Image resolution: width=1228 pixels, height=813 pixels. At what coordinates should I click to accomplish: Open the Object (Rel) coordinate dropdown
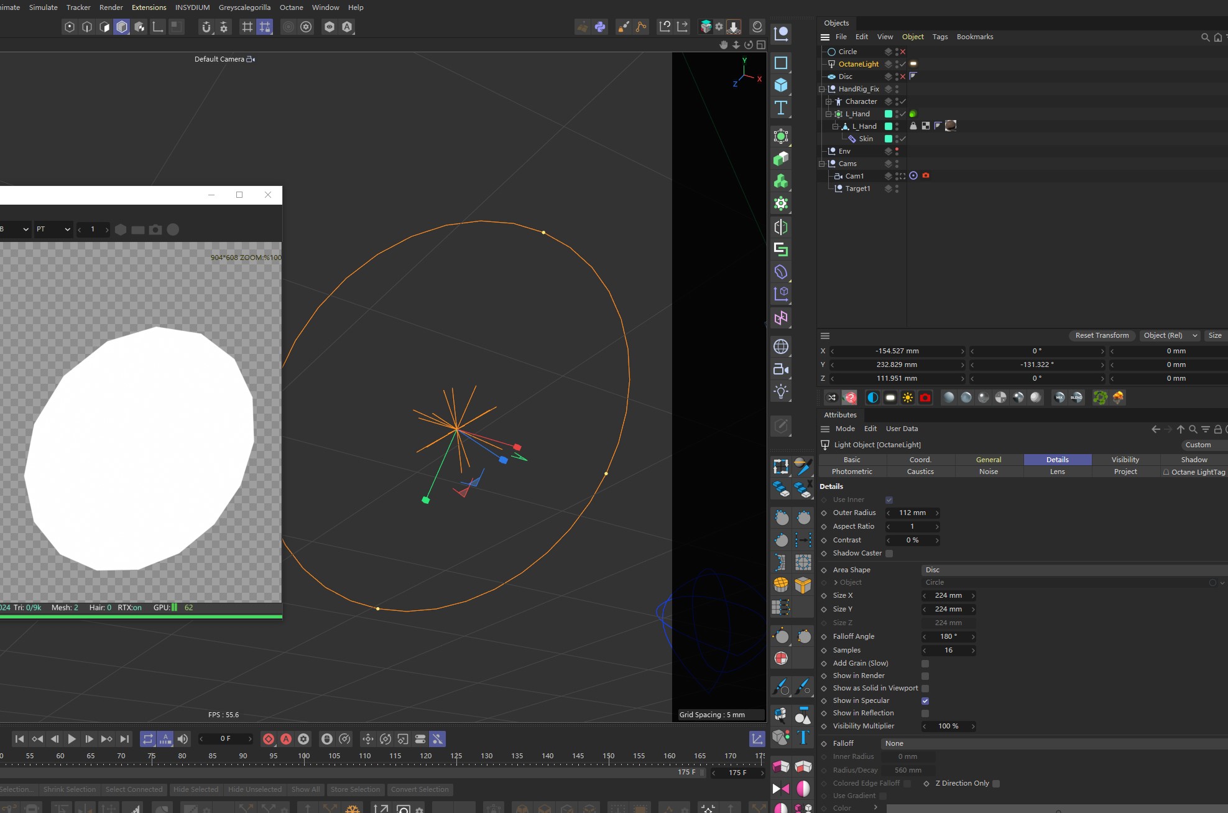(x=1170, y=335)
